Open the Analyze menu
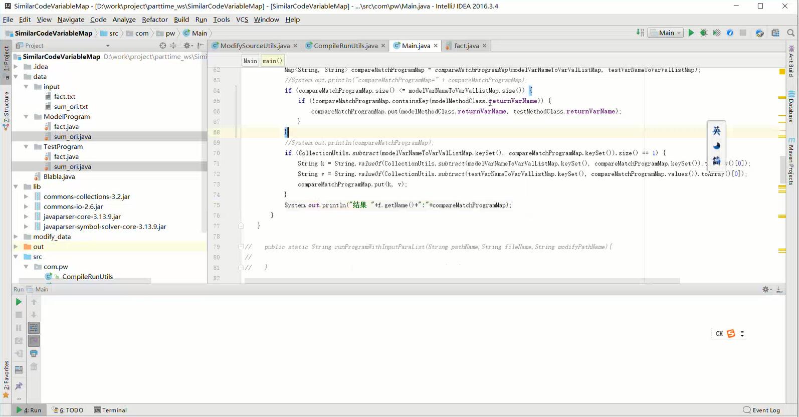The width and height of the screenshot is (799, 417). pos(124,20)
